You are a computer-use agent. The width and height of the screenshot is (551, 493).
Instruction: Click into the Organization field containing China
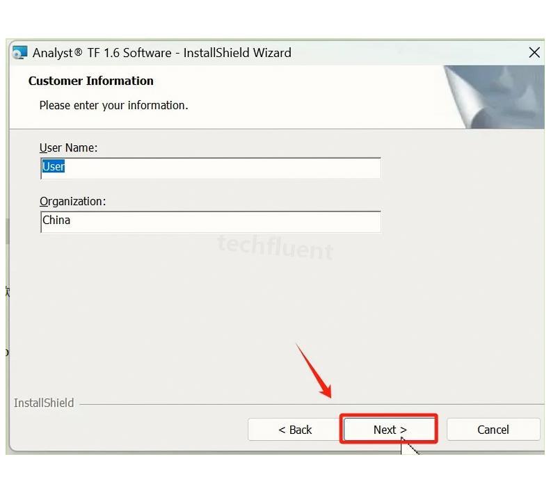click(x=211, y=222)
